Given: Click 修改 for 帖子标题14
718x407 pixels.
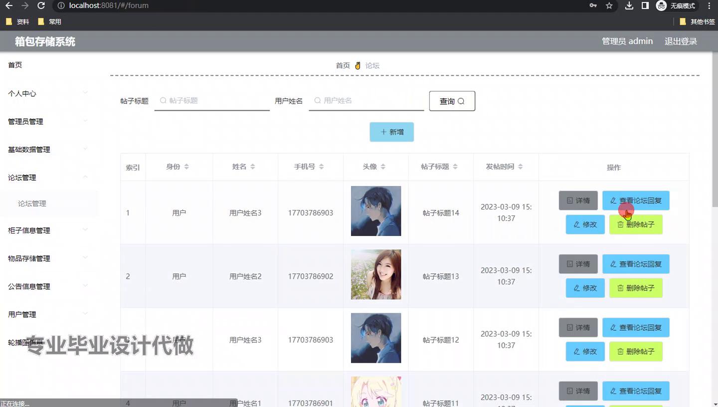Looking at the screenshot, I should (585, 224).
